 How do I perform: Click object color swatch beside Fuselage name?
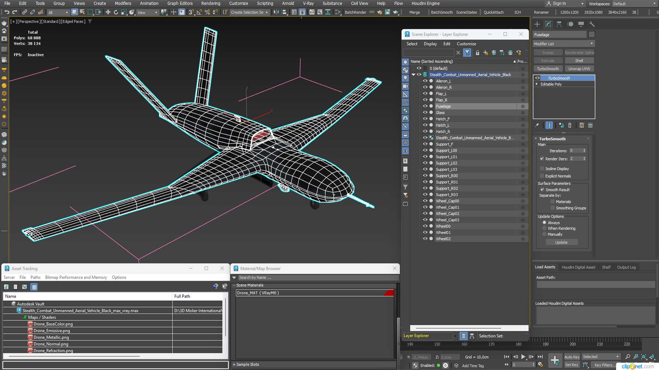coord(591,35)
